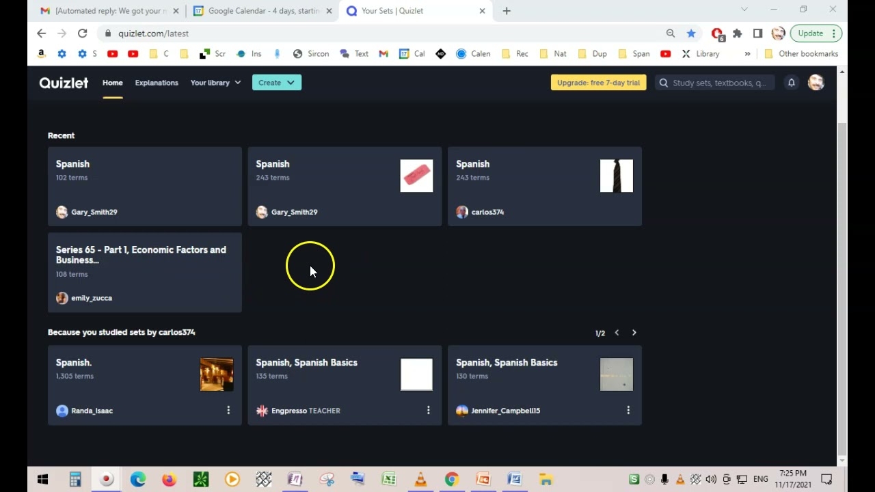Expand the Your library dropdown
Image resolution: width=875 pixels, height=492 pixels.
click(215, 83)
